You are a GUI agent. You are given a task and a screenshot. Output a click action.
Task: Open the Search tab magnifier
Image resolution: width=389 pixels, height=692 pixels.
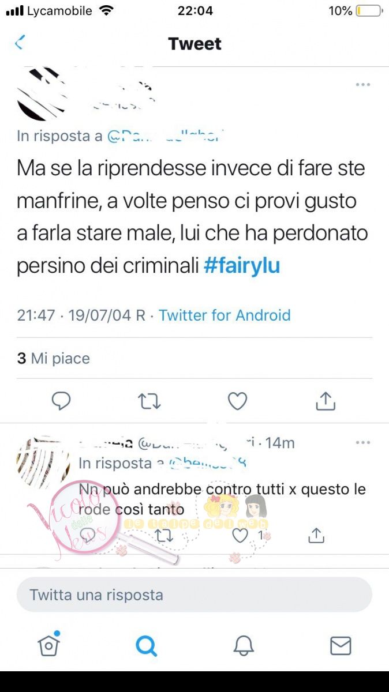click(146, 646)
